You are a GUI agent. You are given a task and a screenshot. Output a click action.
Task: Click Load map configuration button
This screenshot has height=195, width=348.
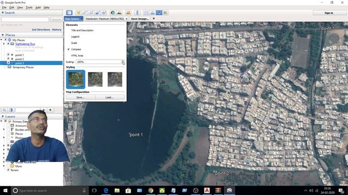110,97
